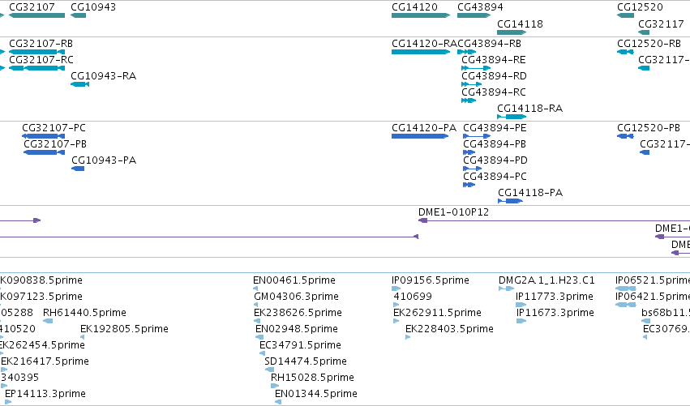This screenshot has height=406, width=690.
Task: Click the CG14120 gene bar
Action: (421, 15)
